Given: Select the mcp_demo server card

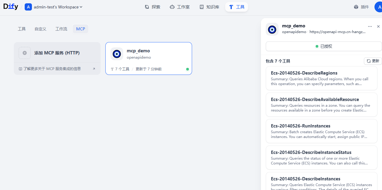Looking at the screenshot, I should 149,58.
